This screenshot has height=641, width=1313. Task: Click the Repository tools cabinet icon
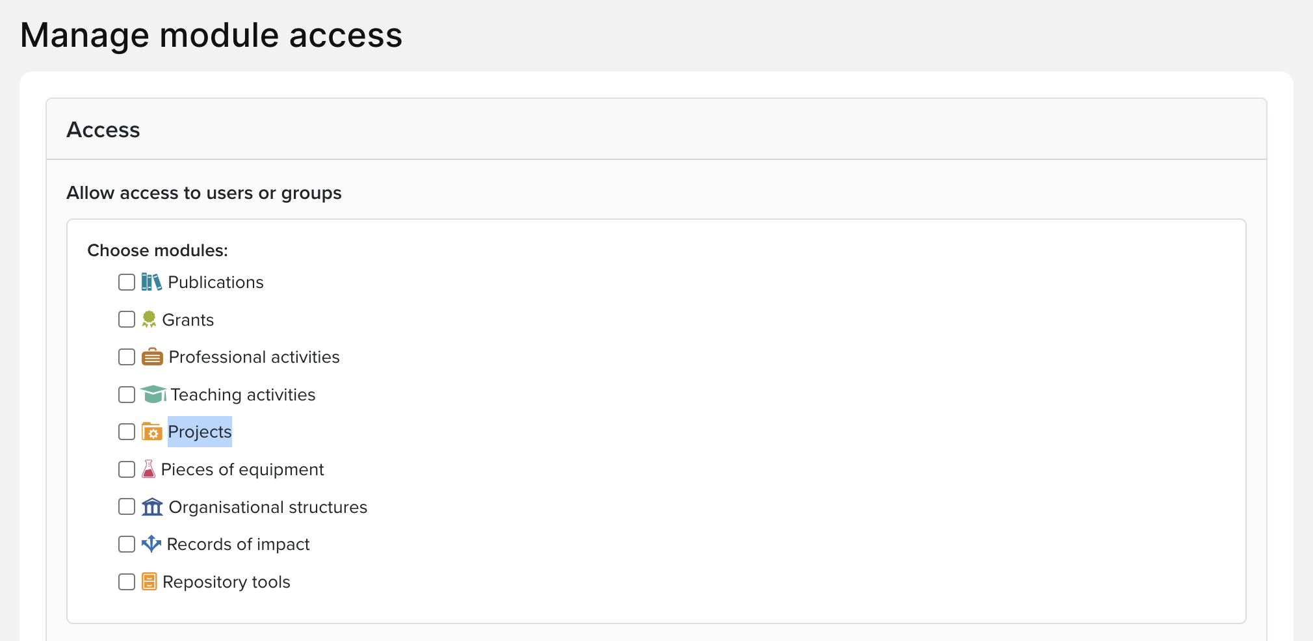149,581
